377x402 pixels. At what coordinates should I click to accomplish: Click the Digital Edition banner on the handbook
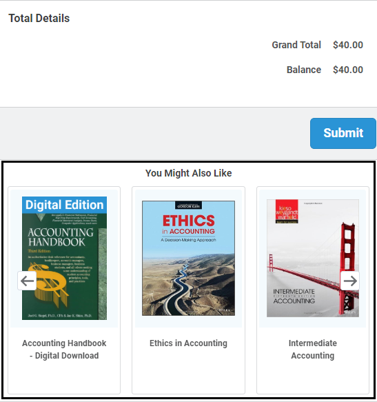point(64,205)
